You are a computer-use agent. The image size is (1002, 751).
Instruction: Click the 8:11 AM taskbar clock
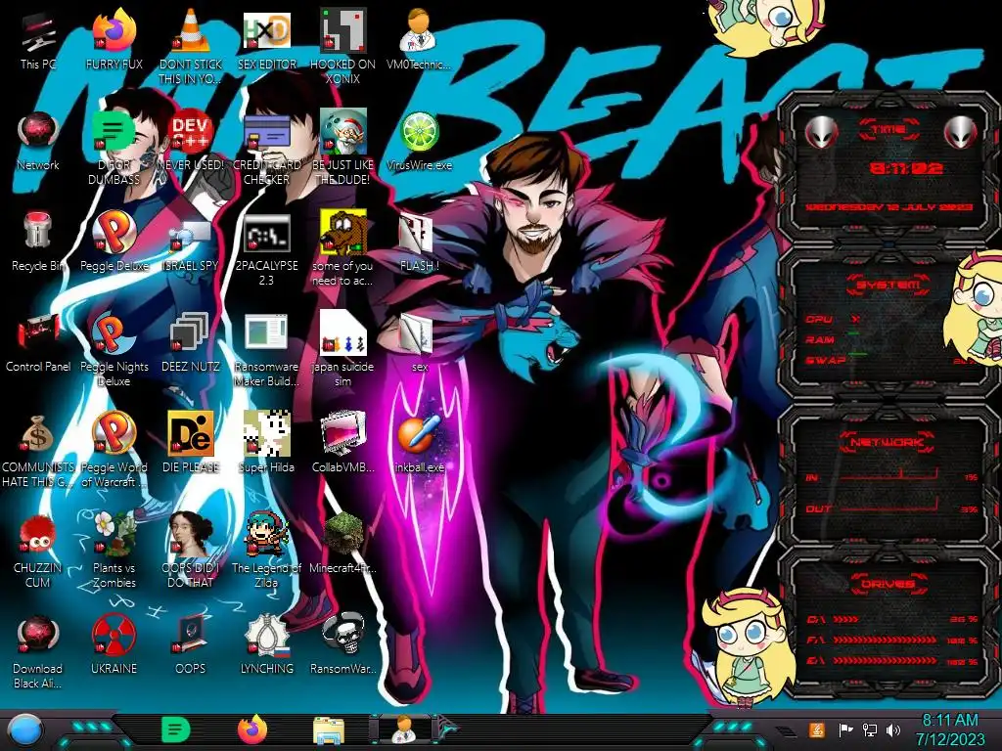tap(949, 729)
